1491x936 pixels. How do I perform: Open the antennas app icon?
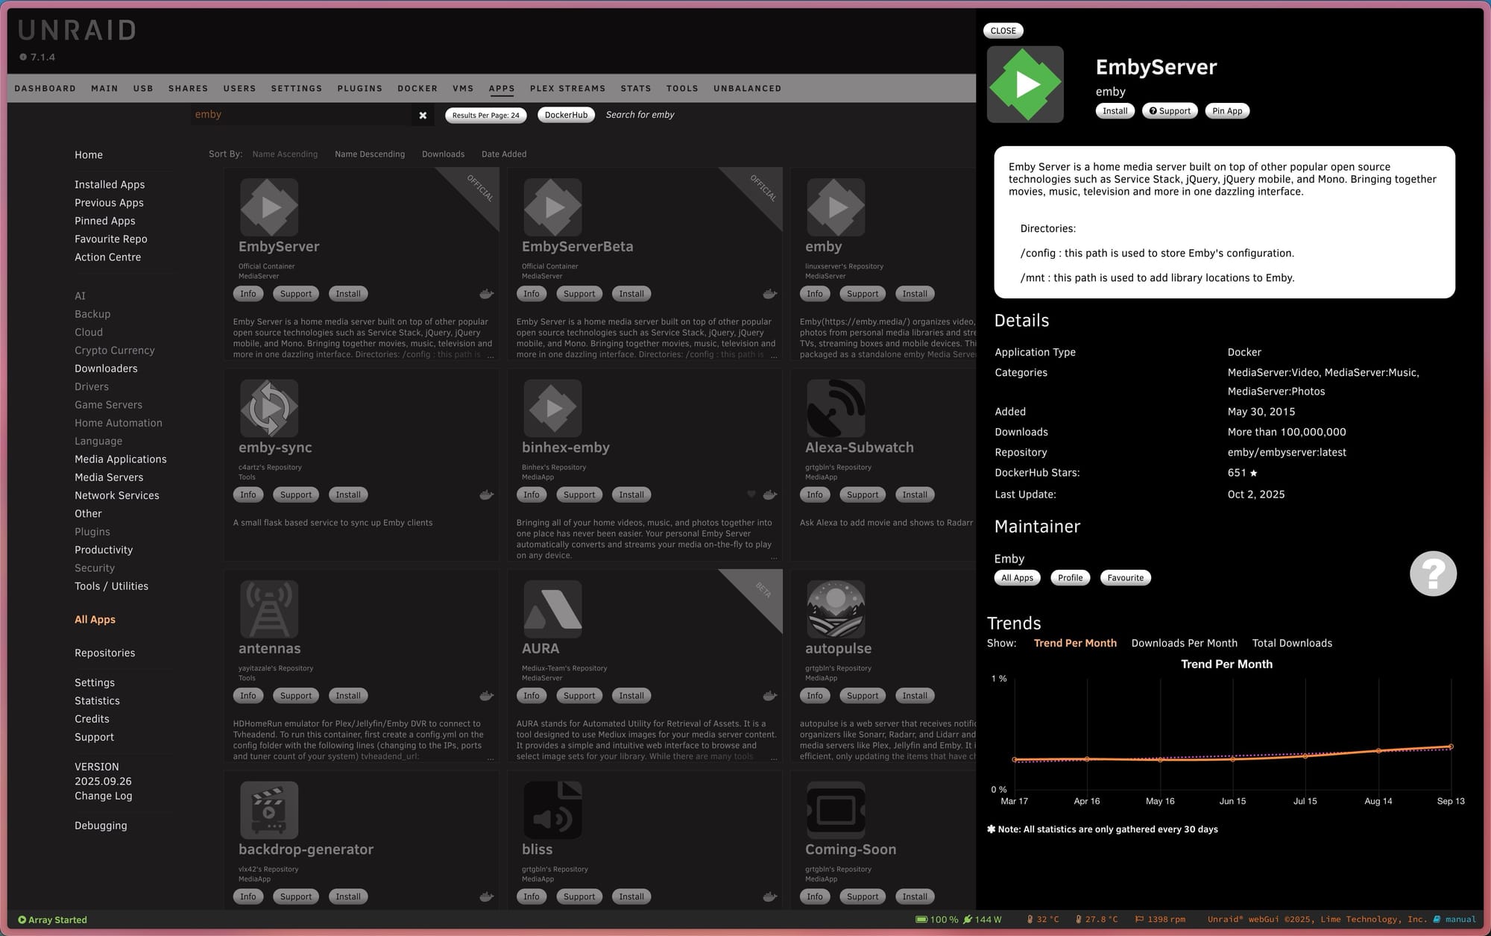click(x=269, y=609)
